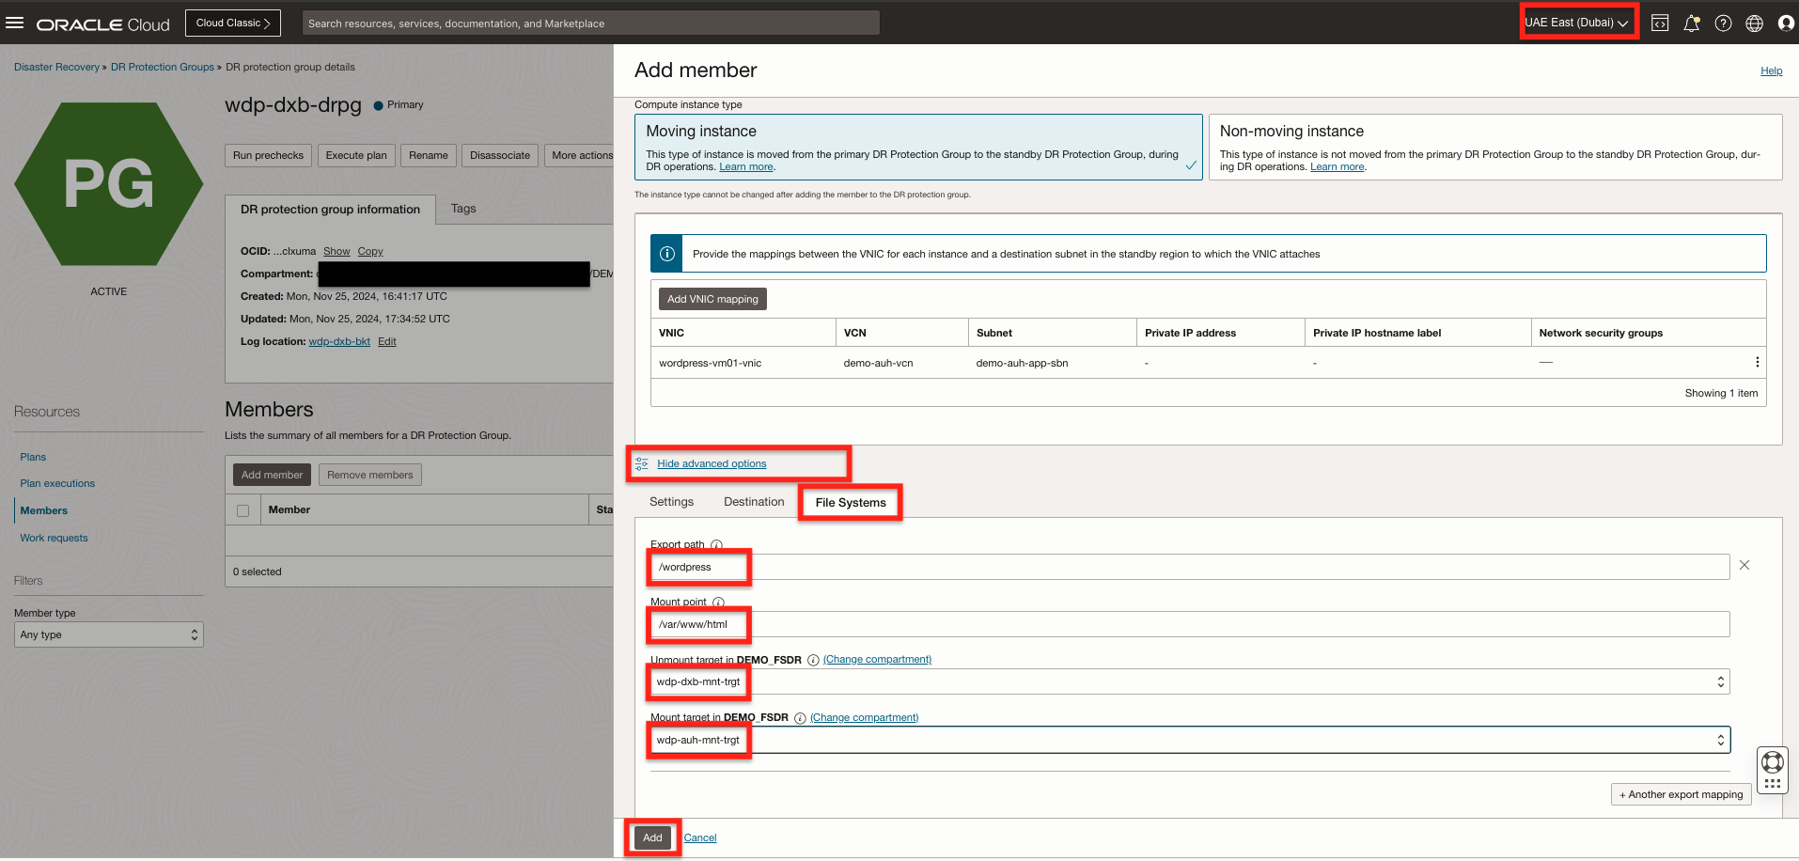The image size is (1799, 861).
Task: Open the announcements bell icon
Action: click(1691, 23)
